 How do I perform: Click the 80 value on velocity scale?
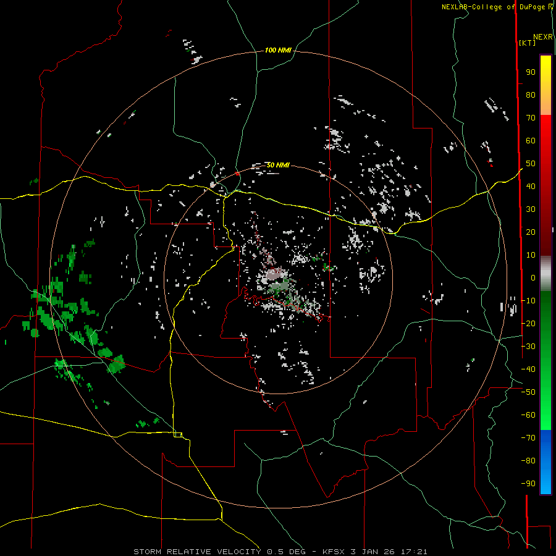point(531,95)
